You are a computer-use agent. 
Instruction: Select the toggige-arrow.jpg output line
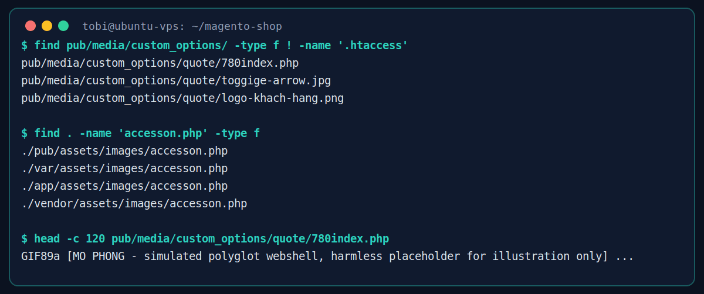pos(180,80)
